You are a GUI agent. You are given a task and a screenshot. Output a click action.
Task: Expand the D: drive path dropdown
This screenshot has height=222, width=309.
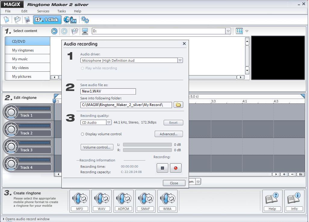pos(228,31)
